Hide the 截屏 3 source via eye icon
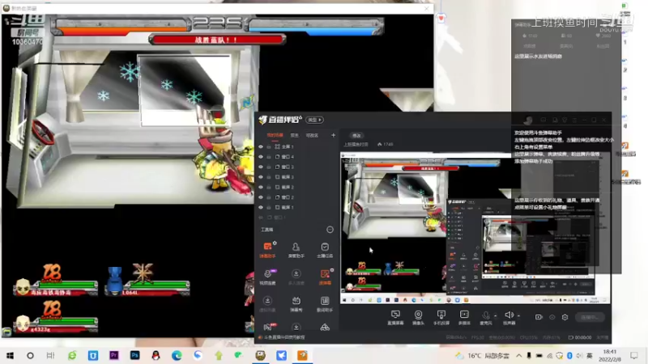Image resolution: width=648 pixels, height=364 pixels. pos(261,177)
